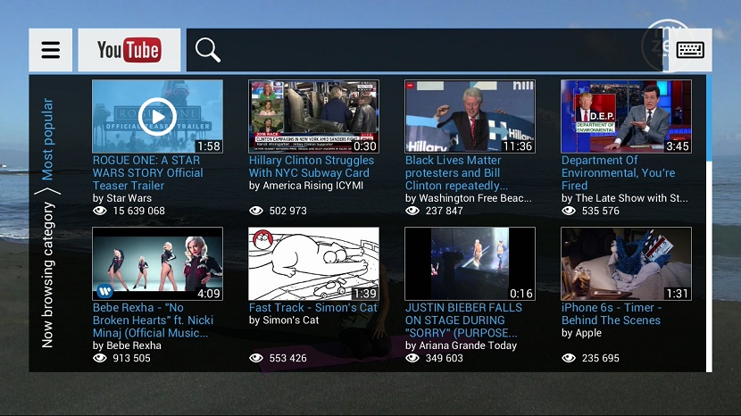
Task: Open Hillary Clinton Struggles With NYC Subway video
Action: (311, 166)
